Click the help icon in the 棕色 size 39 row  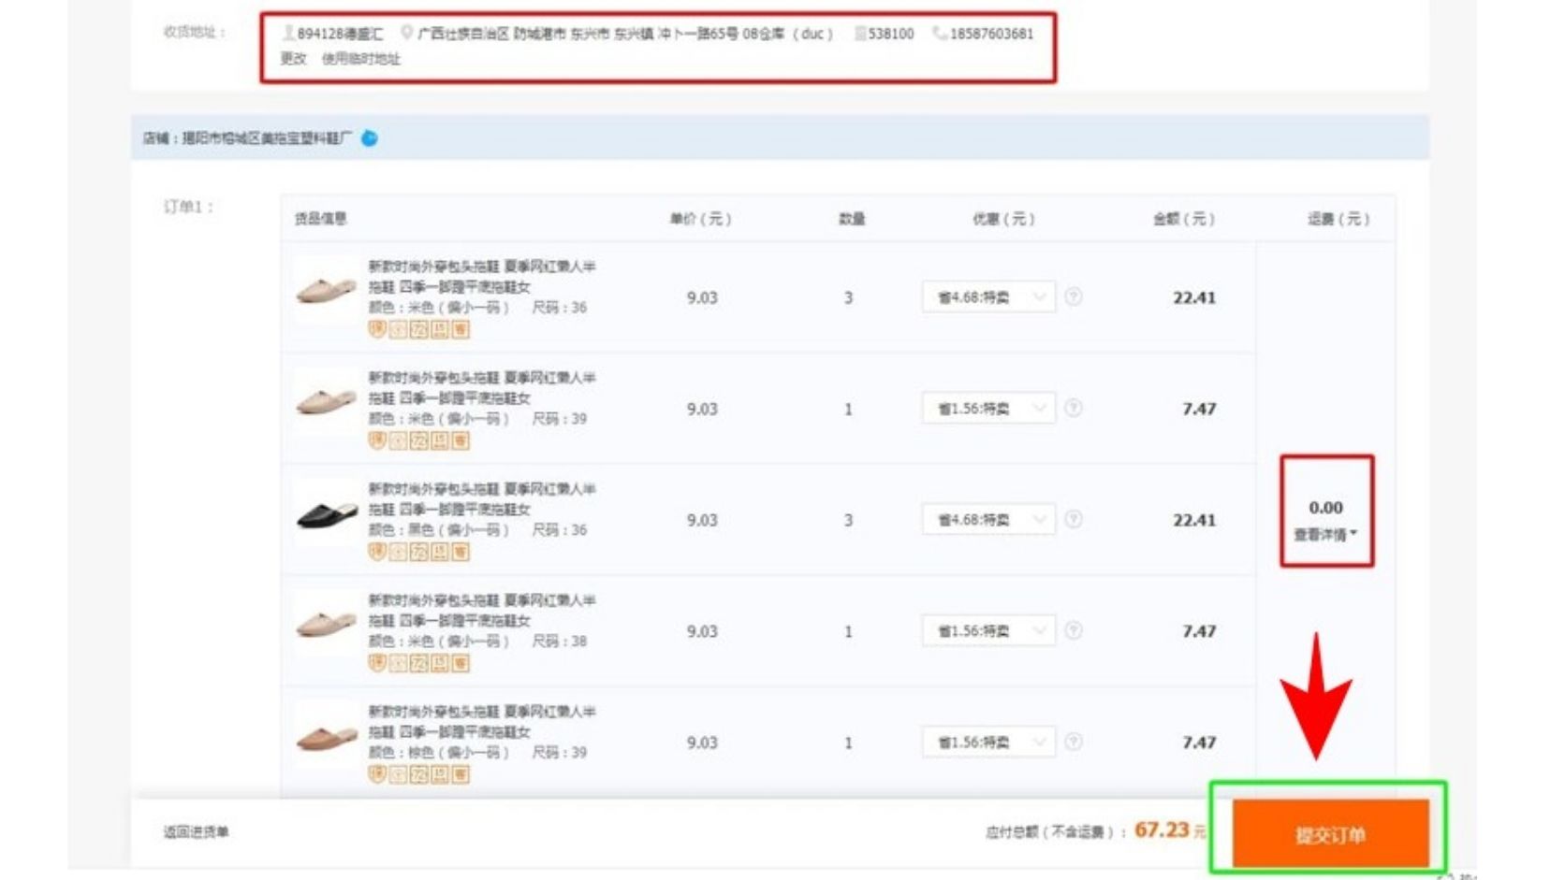pos(1074,742)
